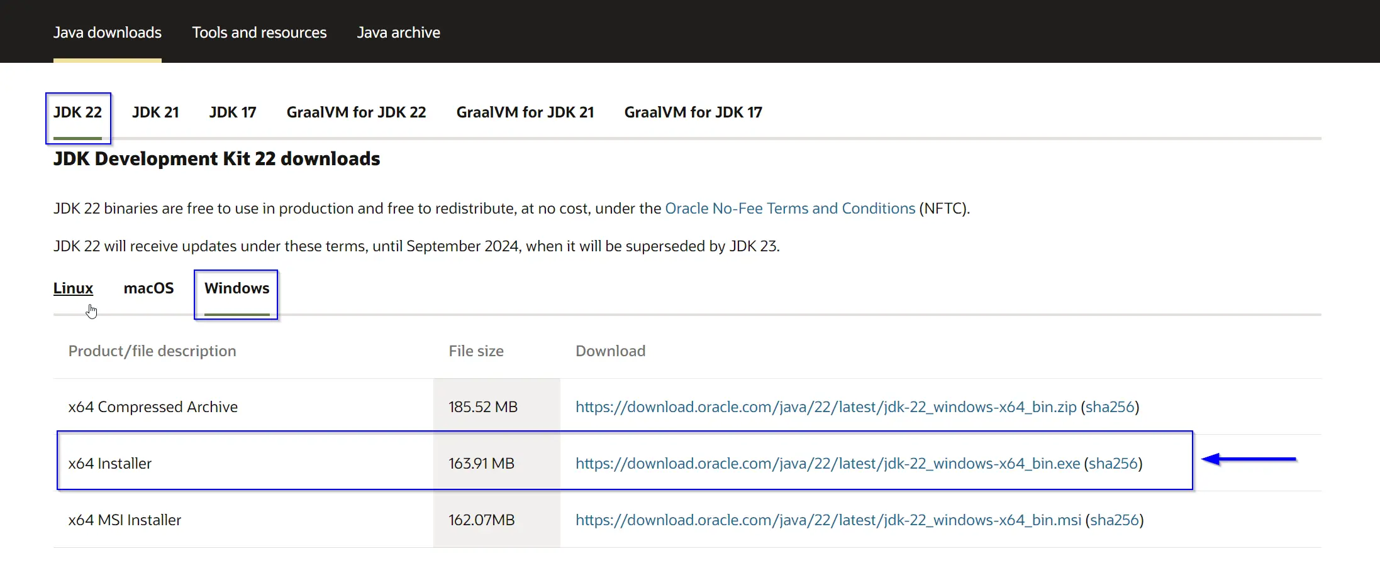The image size is (1380, 583).
Task: Click the '185.52 MB' file size
Action: (x=483, y=407)
